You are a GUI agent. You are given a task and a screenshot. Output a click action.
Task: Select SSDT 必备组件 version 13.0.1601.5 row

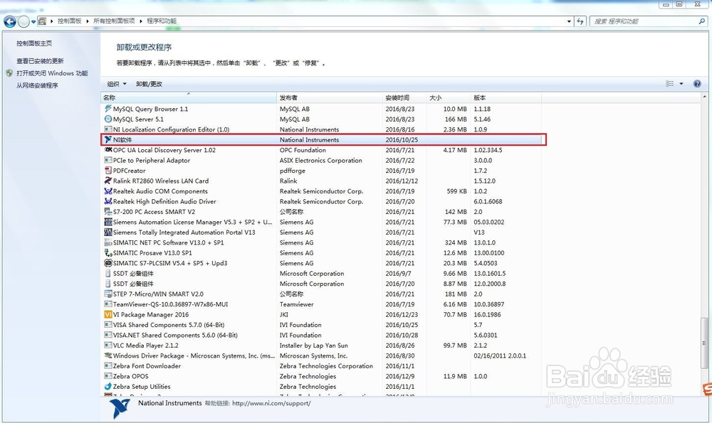click(x=321, y=274)
